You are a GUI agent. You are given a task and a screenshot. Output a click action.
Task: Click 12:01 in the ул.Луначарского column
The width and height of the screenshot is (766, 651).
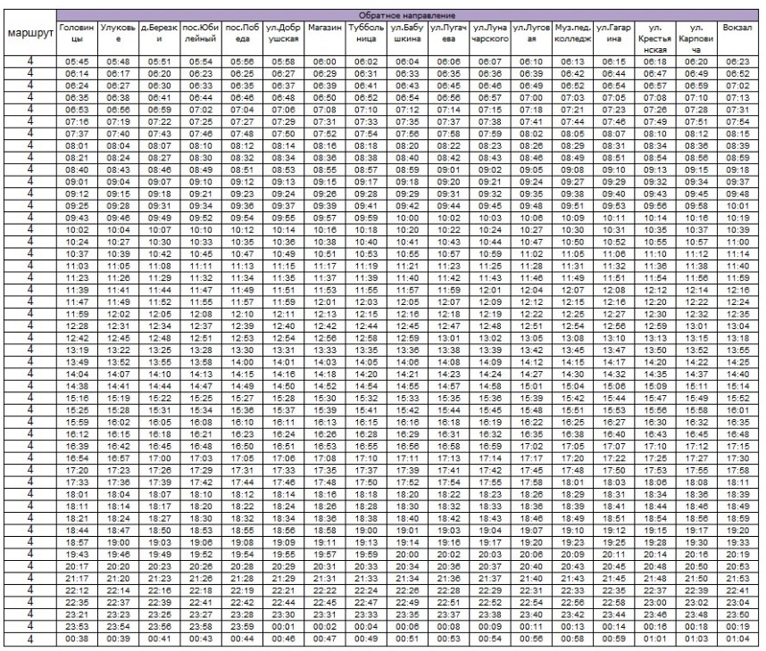click(490, 290)
